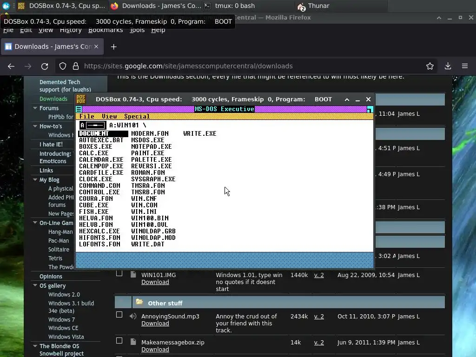This screenshot has width=476, height=357.
Task: Bookmark this page with the star icon
Action: click(x=430, y=66)
